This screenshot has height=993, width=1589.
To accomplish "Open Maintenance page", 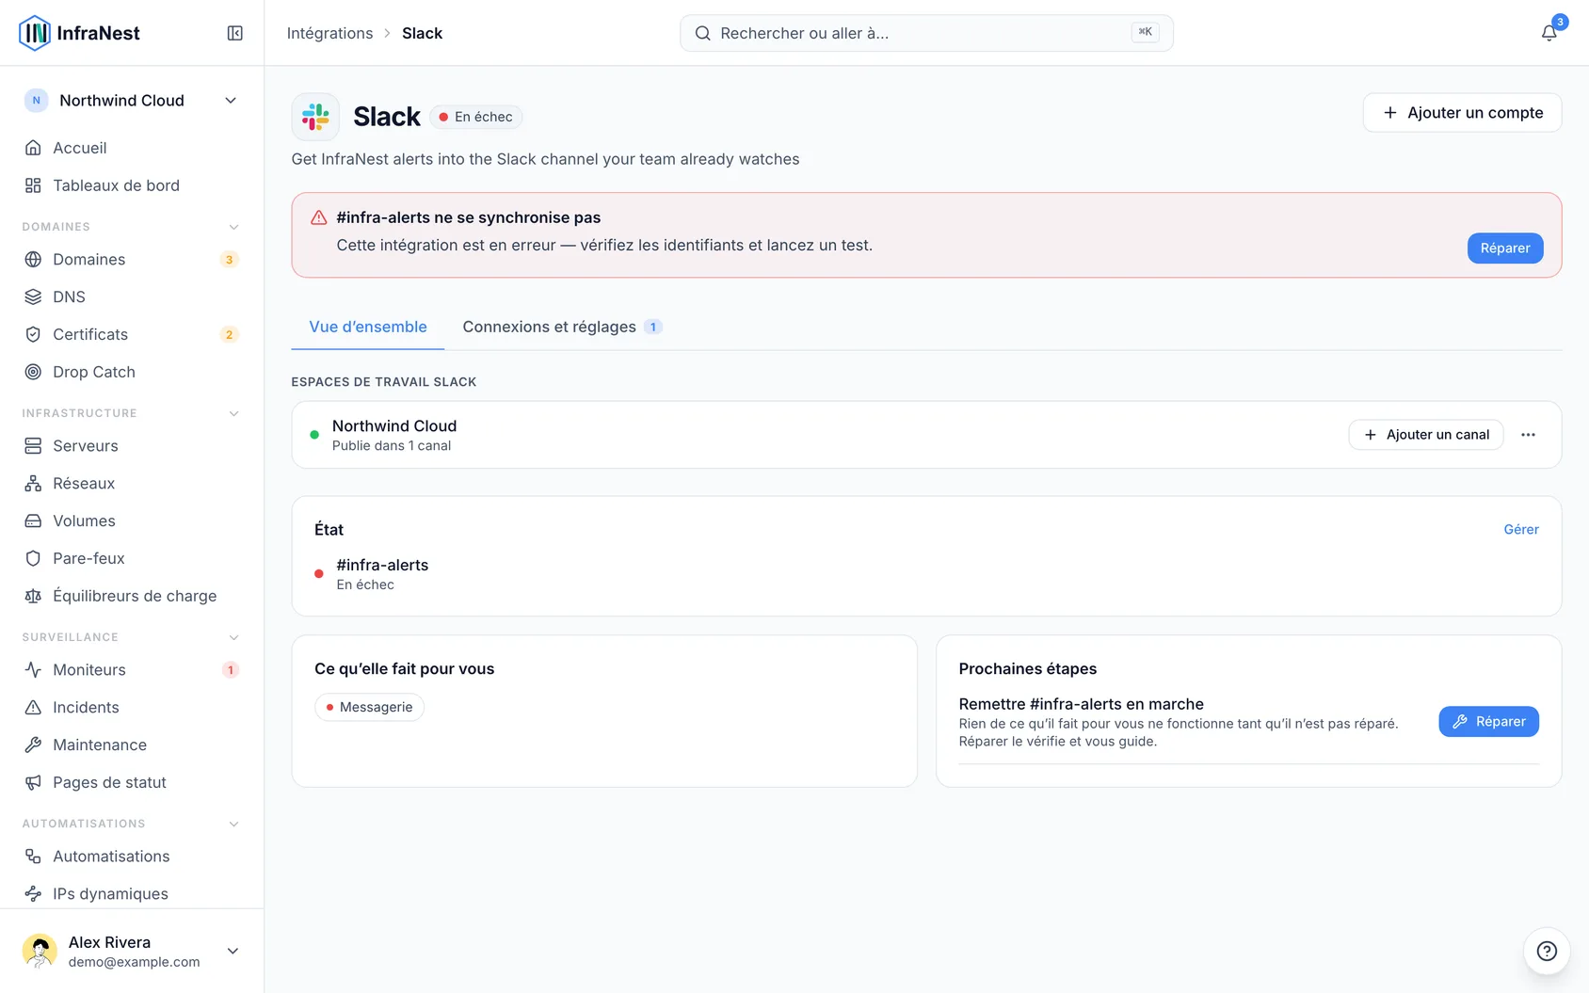I will click(132, 745).
